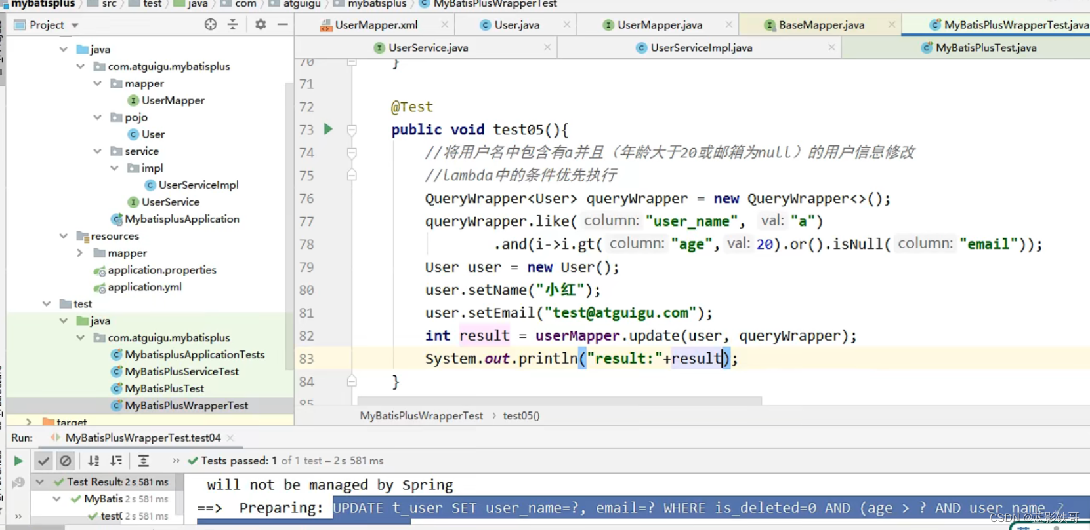Collapse the mapper package

coord(98,83)
